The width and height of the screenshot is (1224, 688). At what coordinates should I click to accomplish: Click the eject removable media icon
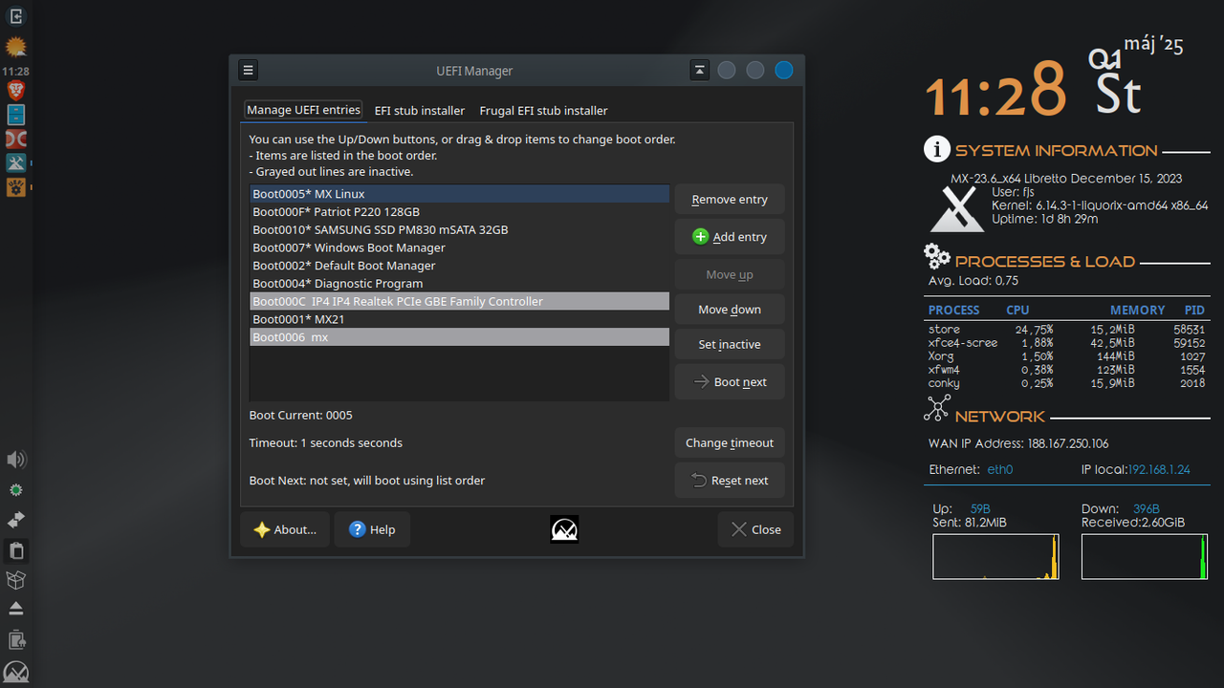[x=15, y=609]
